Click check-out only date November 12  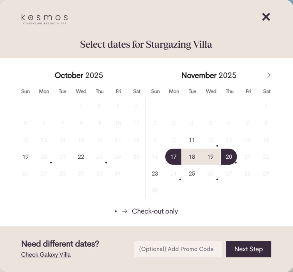point(211,140)
